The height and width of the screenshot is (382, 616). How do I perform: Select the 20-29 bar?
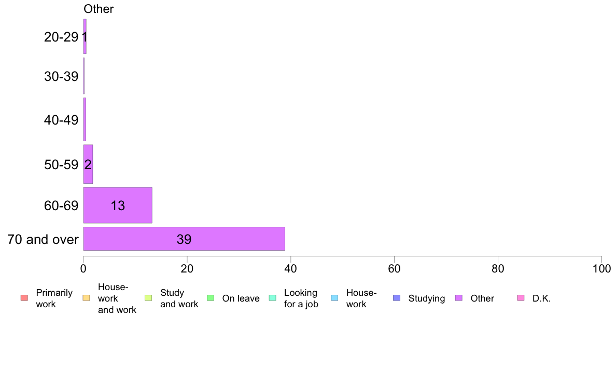(85, 36)
